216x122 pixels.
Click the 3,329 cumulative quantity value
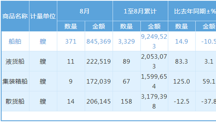(126, 41)
